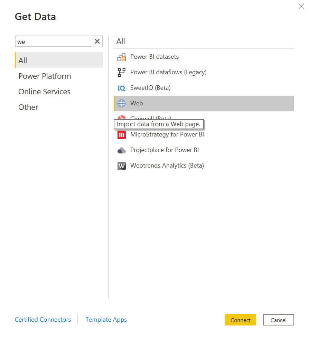The height and width of the screenshot is (340, 309).
Task: Cancel the Get Data dialog
Action: [x=278, y=320]
